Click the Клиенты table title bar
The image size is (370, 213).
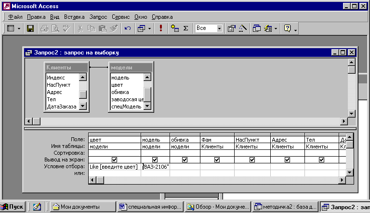66,67
